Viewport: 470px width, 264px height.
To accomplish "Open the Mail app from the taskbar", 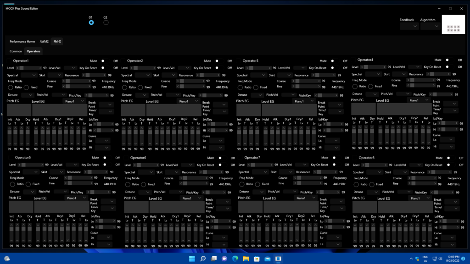I will coord(268,258).
